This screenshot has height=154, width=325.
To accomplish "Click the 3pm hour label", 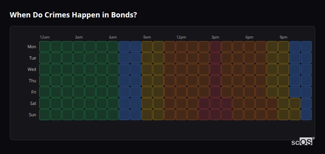I will coord(215,37).
